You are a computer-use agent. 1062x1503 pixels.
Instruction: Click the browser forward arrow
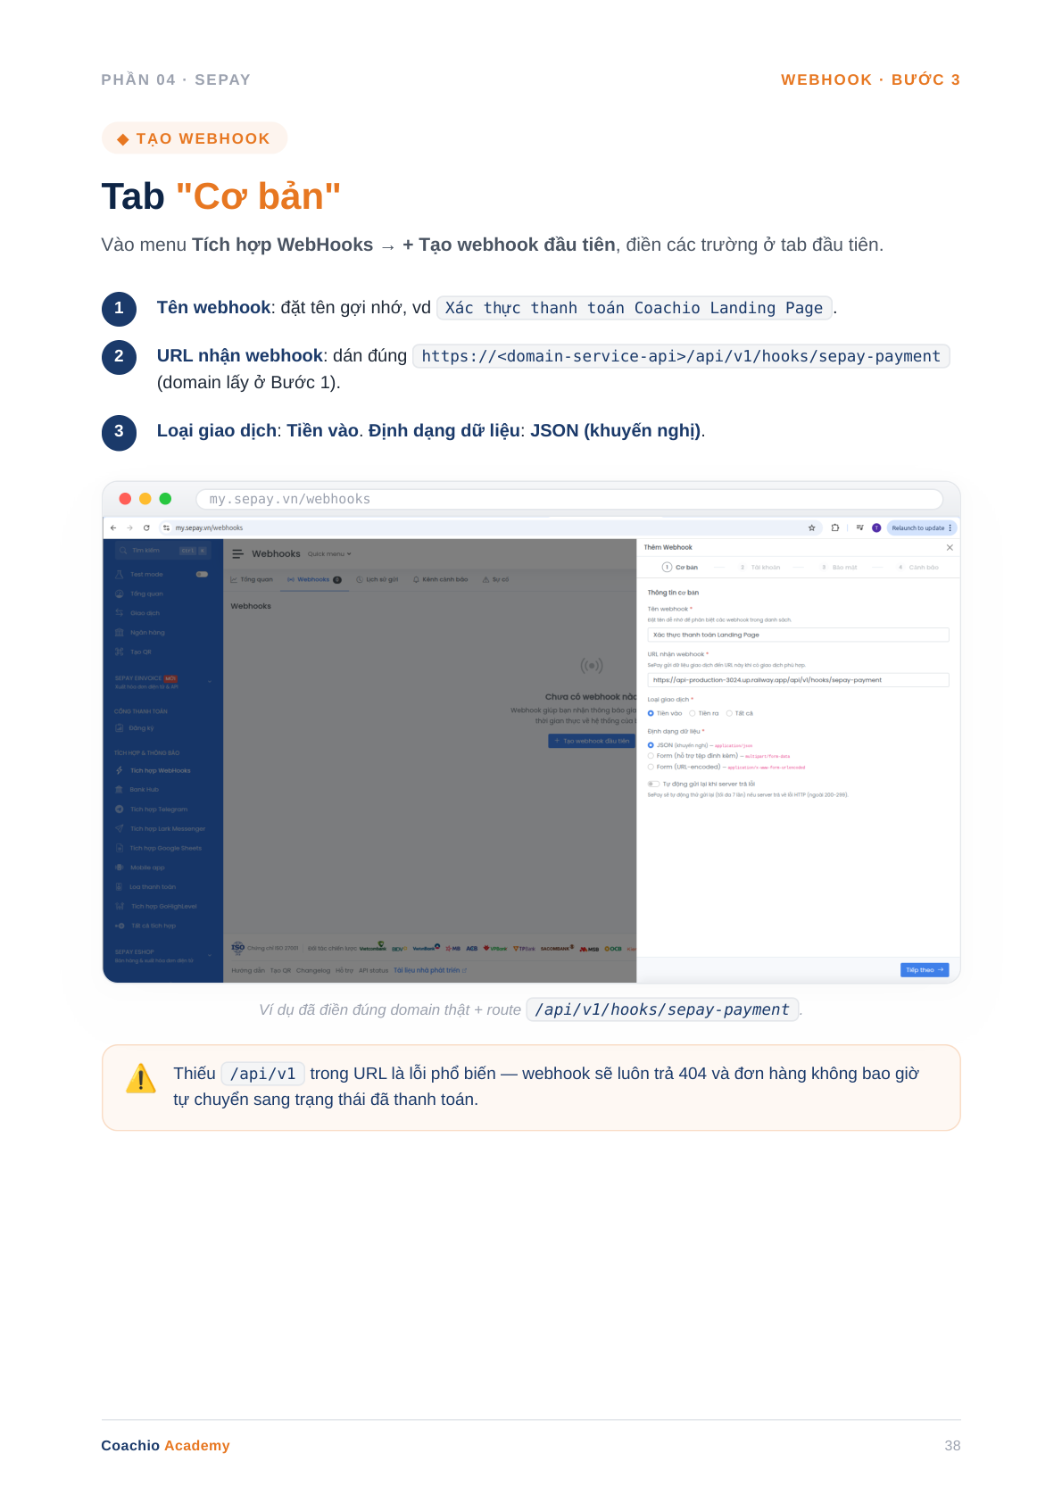(129, 527)
